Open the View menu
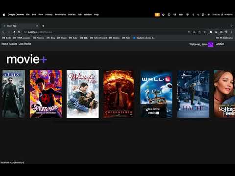Screen dimensions: 235x176 tap(41, 15)
